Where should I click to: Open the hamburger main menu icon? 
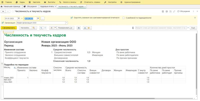[x=2, y=2]
